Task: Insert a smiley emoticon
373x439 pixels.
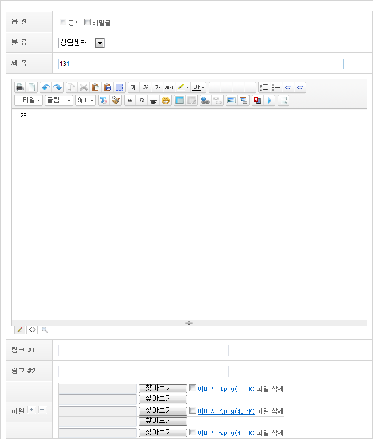Action: pyautogui.click(x=165, y=101)
